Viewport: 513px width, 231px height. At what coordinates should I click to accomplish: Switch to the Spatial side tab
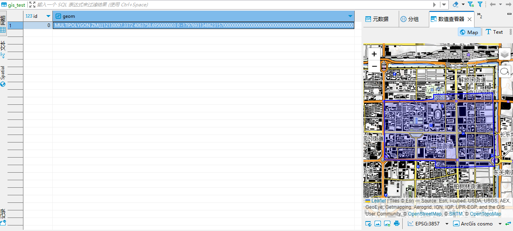click(3, 76)
